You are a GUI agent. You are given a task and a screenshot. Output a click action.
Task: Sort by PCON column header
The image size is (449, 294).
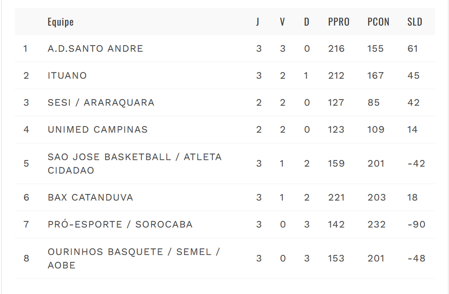click(378, 22)
